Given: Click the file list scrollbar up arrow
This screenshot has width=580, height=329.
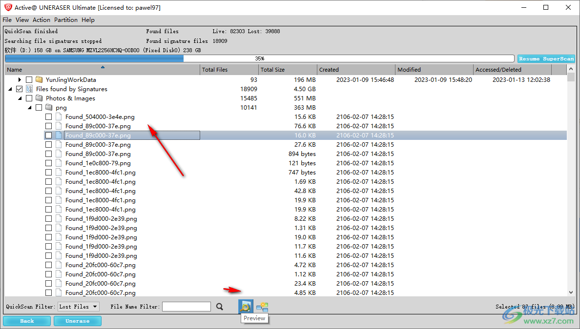Looking at the screenshot, I should (571, 69).
